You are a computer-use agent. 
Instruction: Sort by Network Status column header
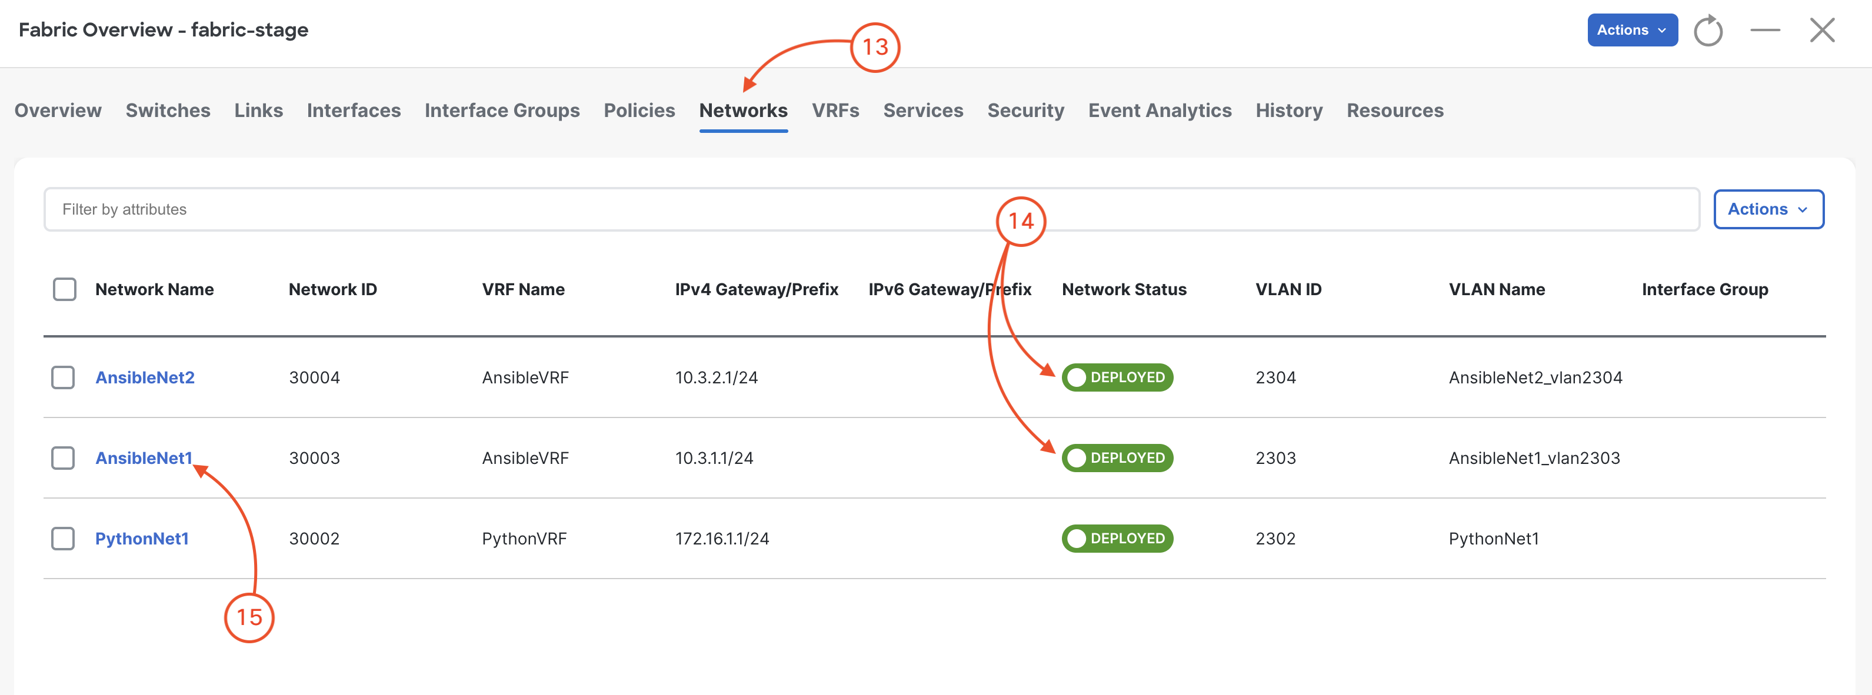1124,289
